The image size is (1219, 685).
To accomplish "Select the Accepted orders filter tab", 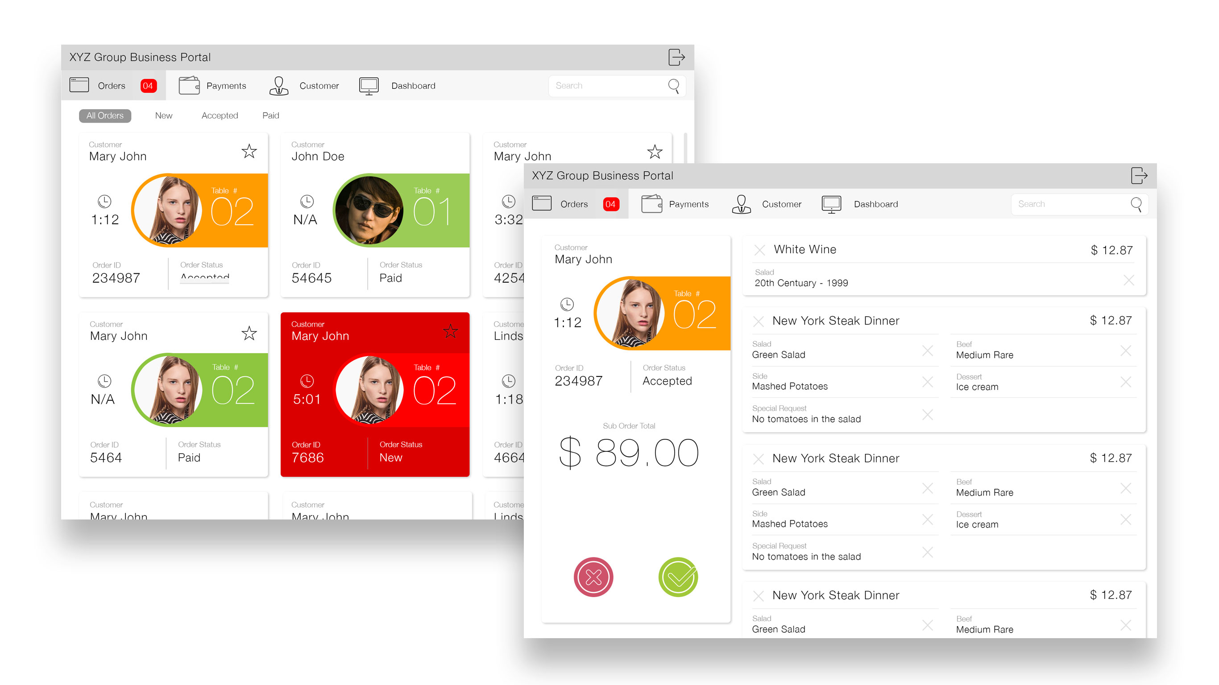I will (220, 116).
